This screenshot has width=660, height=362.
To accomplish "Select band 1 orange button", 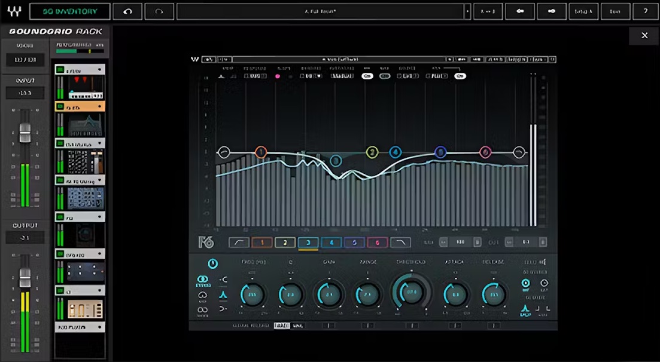I will (x=262, y=243).
